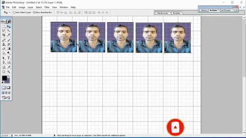Select the Gradient tool
The image size is (246, 138).
pos(8,49)
